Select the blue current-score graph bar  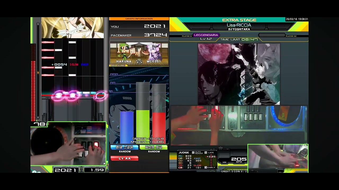point(127,127)
